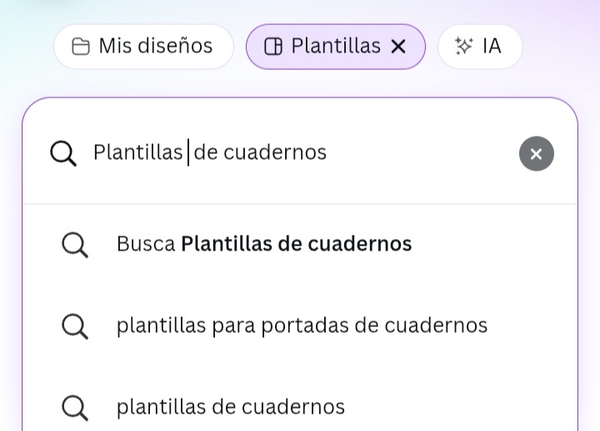The image size is (600, 431).
Task: Click the magnifier beside "Busca Plantillas de cuadernos"
Action: coord(75,245)
